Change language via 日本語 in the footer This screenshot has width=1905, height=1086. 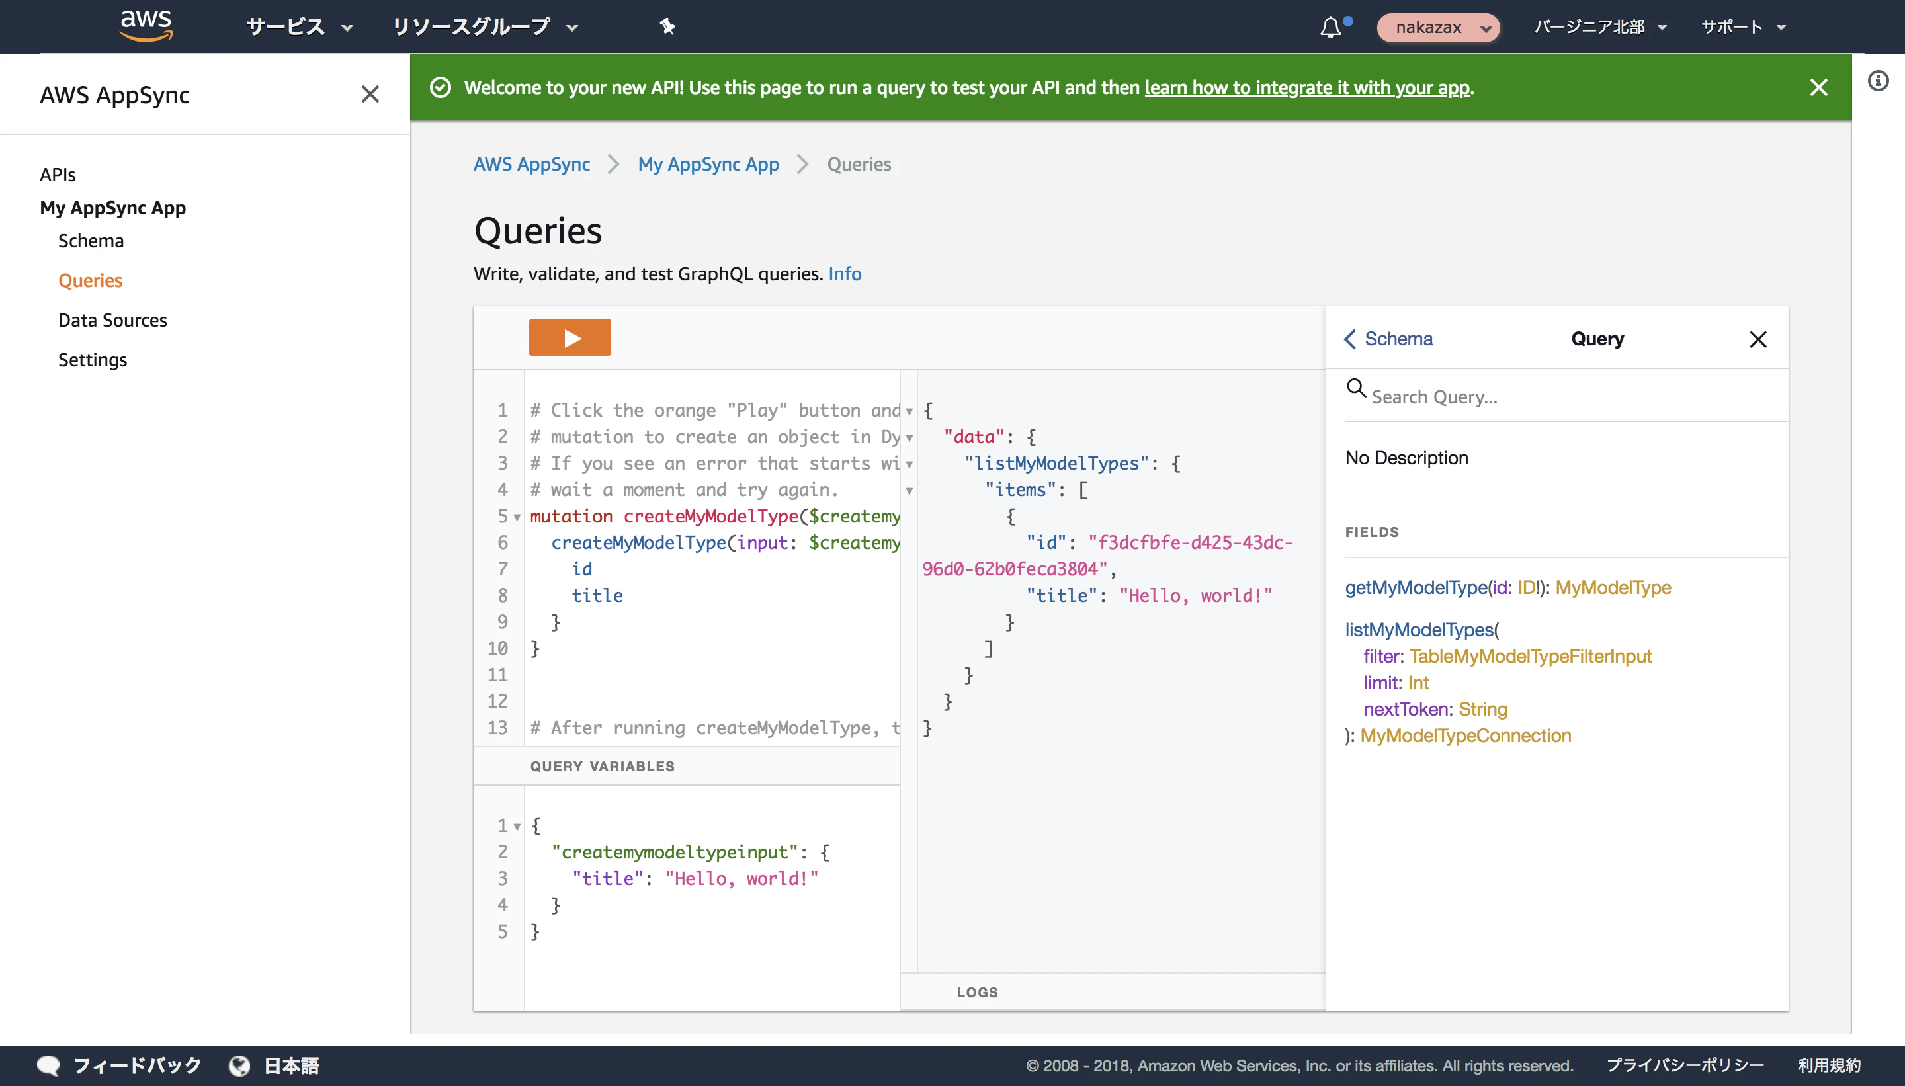[x=292, y=1065]
